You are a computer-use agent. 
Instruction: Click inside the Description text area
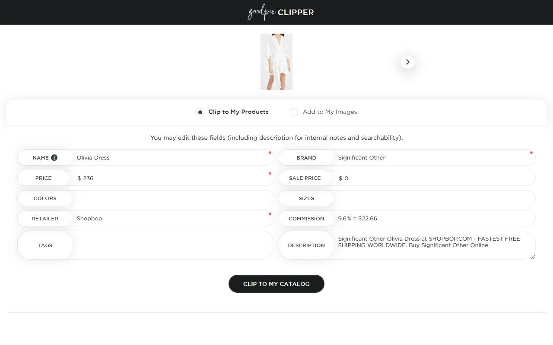(432, 251)
